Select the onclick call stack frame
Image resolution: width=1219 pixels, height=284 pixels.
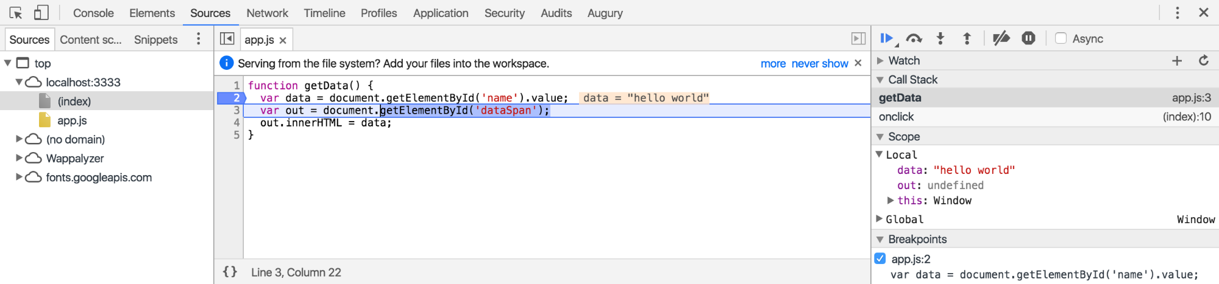coord(1045,117)
